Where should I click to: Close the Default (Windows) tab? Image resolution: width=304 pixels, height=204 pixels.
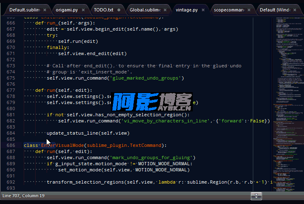pos(295,10)
